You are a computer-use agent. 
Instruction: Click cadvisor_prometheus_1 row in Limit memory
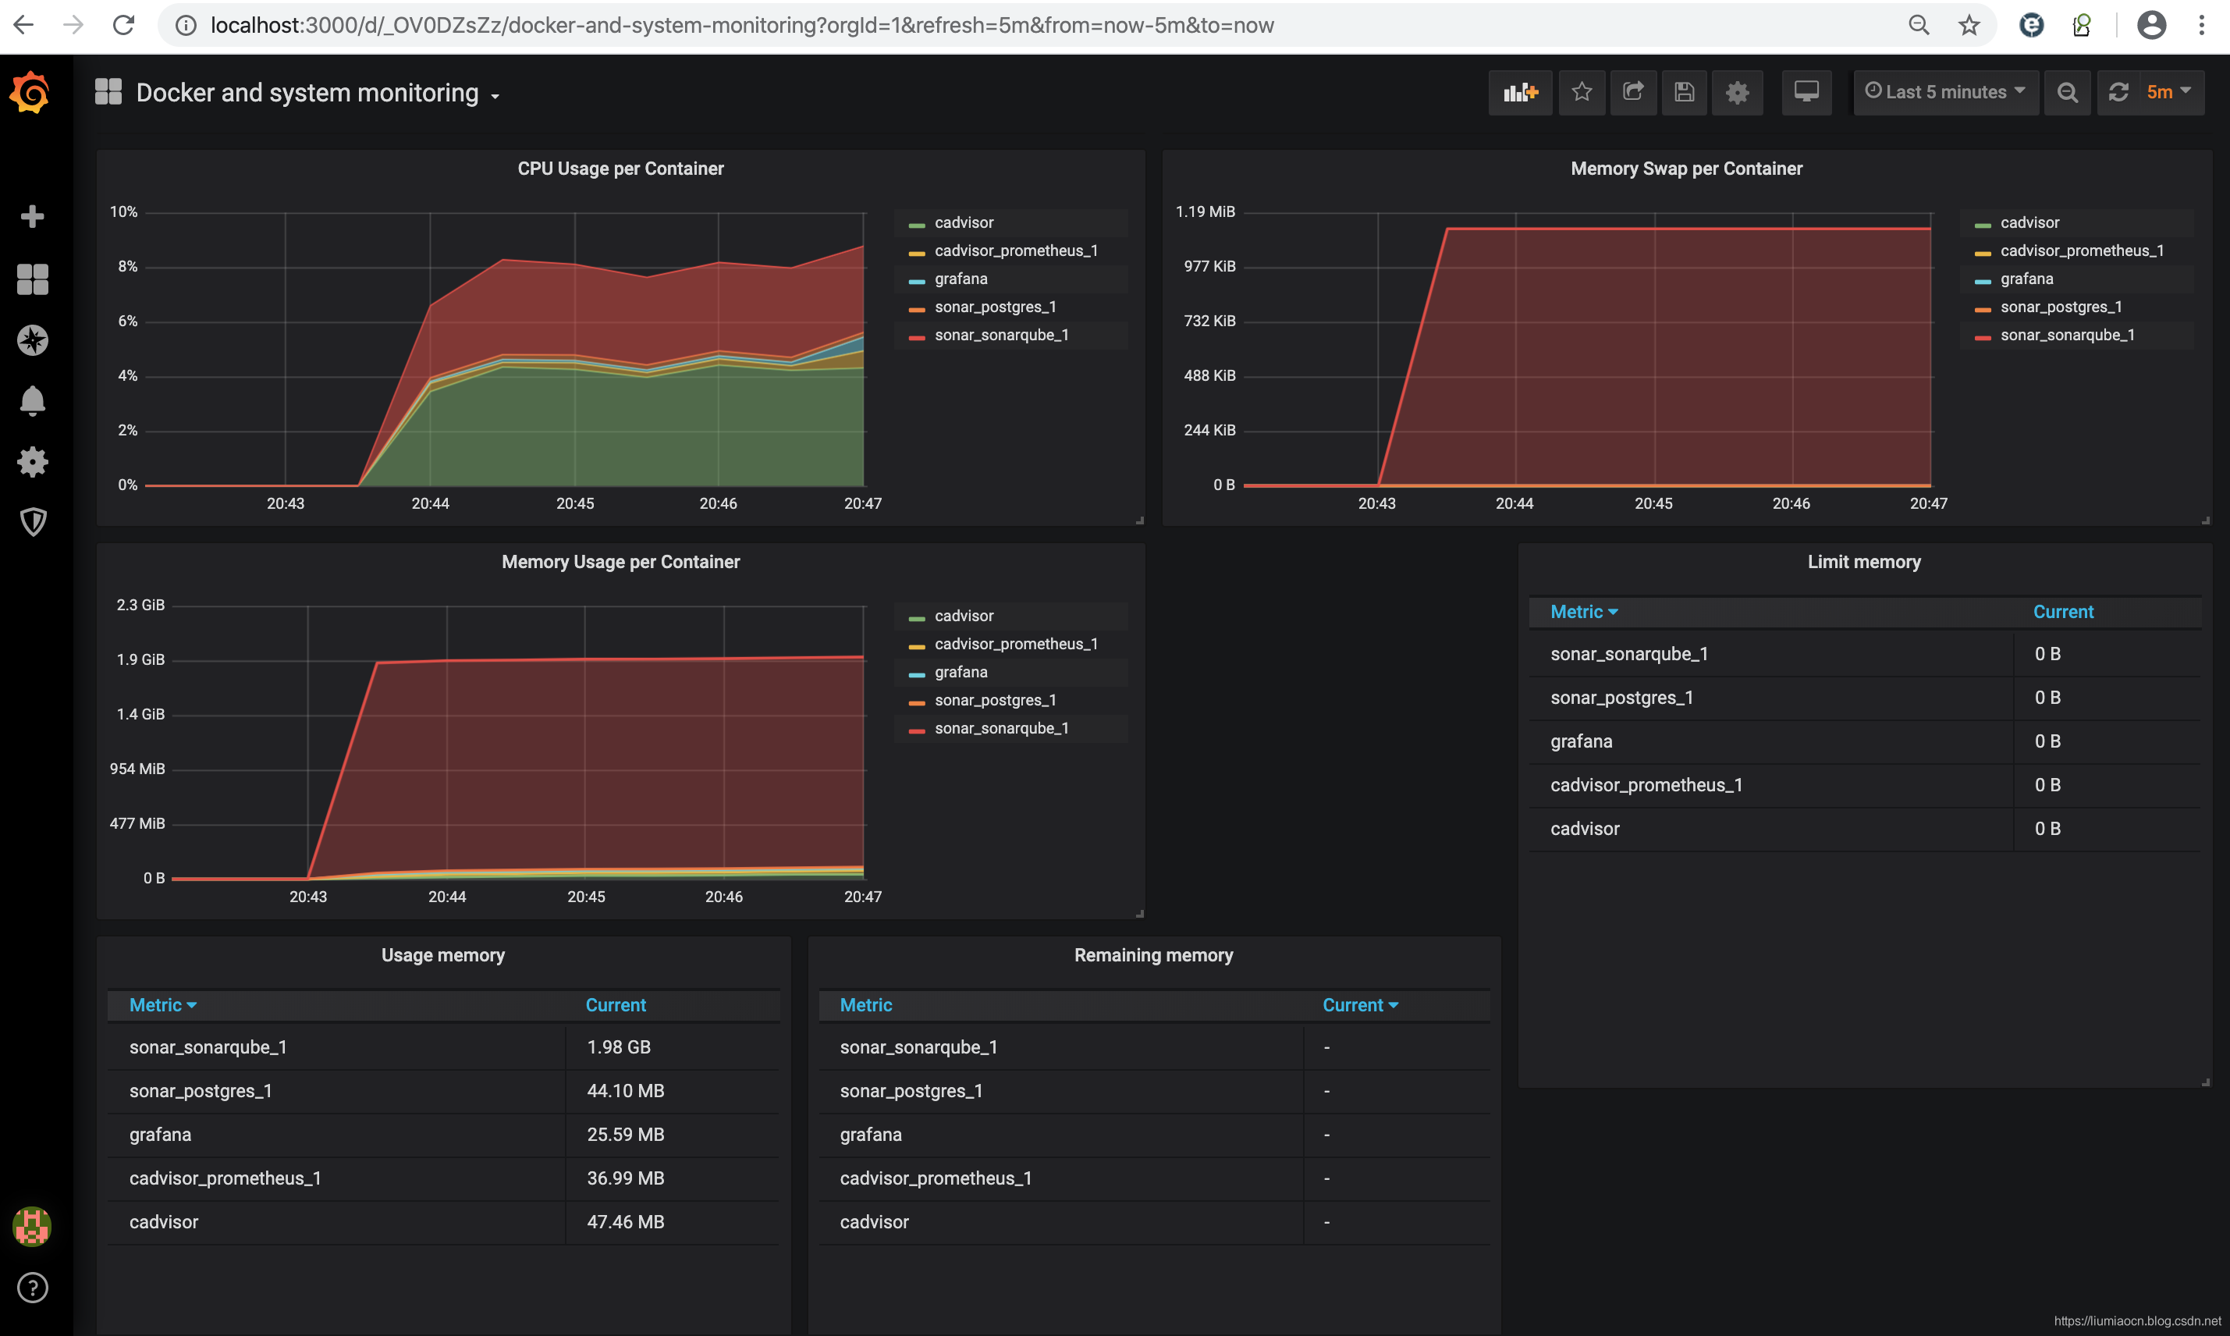[1865, 785]
